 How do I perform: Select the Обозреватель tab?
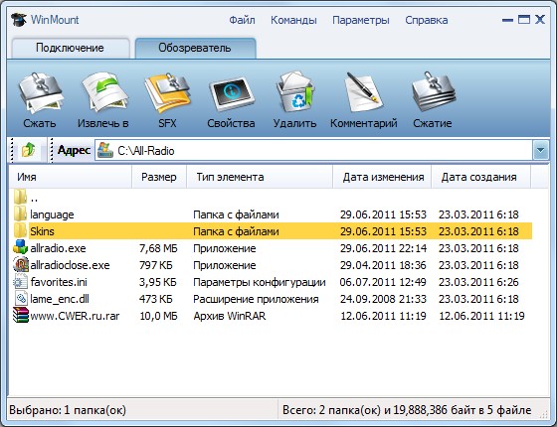point(195,48)
